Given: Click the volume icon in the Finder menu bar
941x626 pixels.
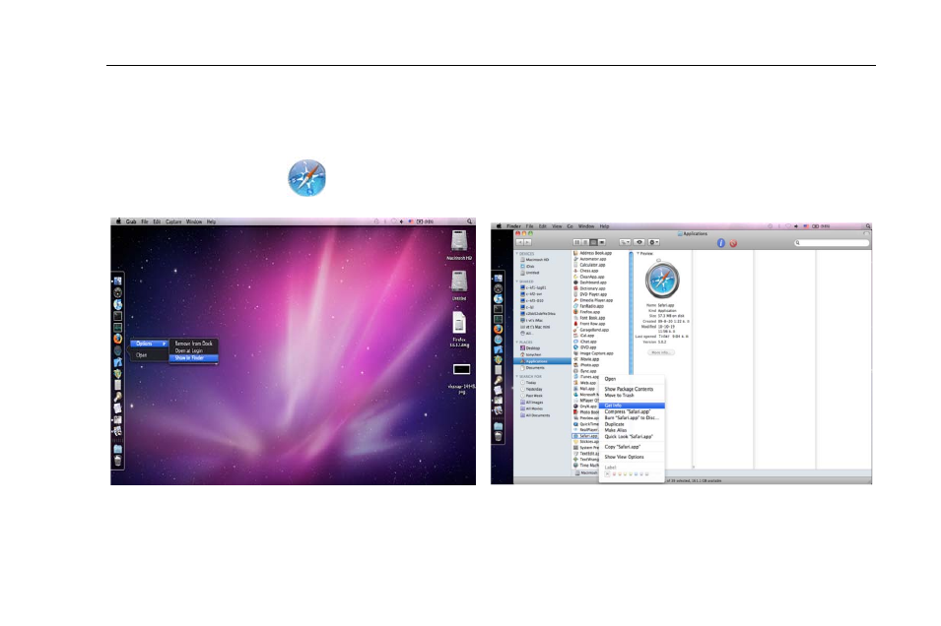Looking at the screenshot, I should coord(796,226).
